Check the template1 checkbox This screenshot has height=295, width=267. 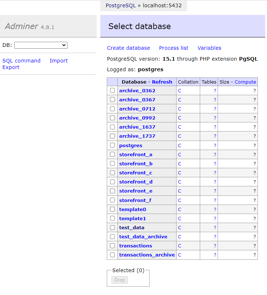(x=112, y=218)
